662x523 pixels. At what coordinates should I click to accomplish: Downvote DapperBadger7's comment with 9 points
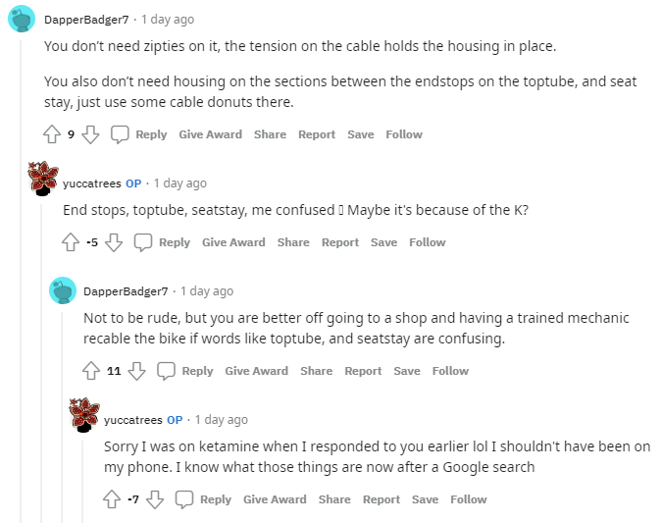(x=90, y=134)
